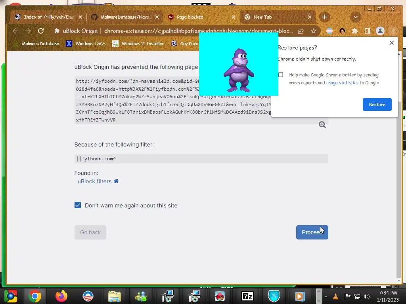Viewport: 406px width, 304px height.
Task: Open the clock showing 7:34 PM
Action: 388,296
